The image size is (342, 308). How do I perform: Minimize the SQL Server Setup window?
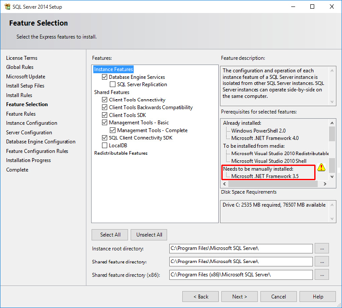click(x=293, y=6)
